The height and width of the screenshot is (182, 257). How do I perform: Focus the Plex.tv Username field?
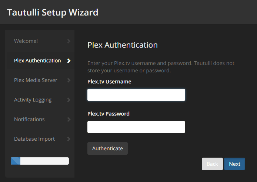(x=136, y=95)
